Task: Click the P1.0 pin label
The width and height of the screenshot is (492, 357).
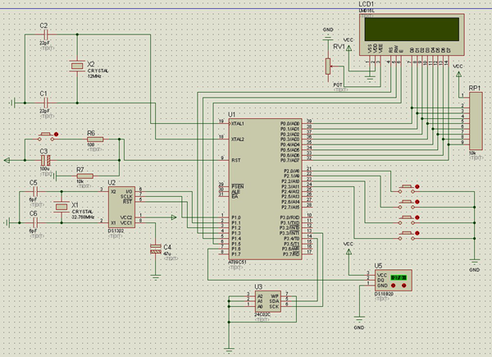Action: (236, 217)
